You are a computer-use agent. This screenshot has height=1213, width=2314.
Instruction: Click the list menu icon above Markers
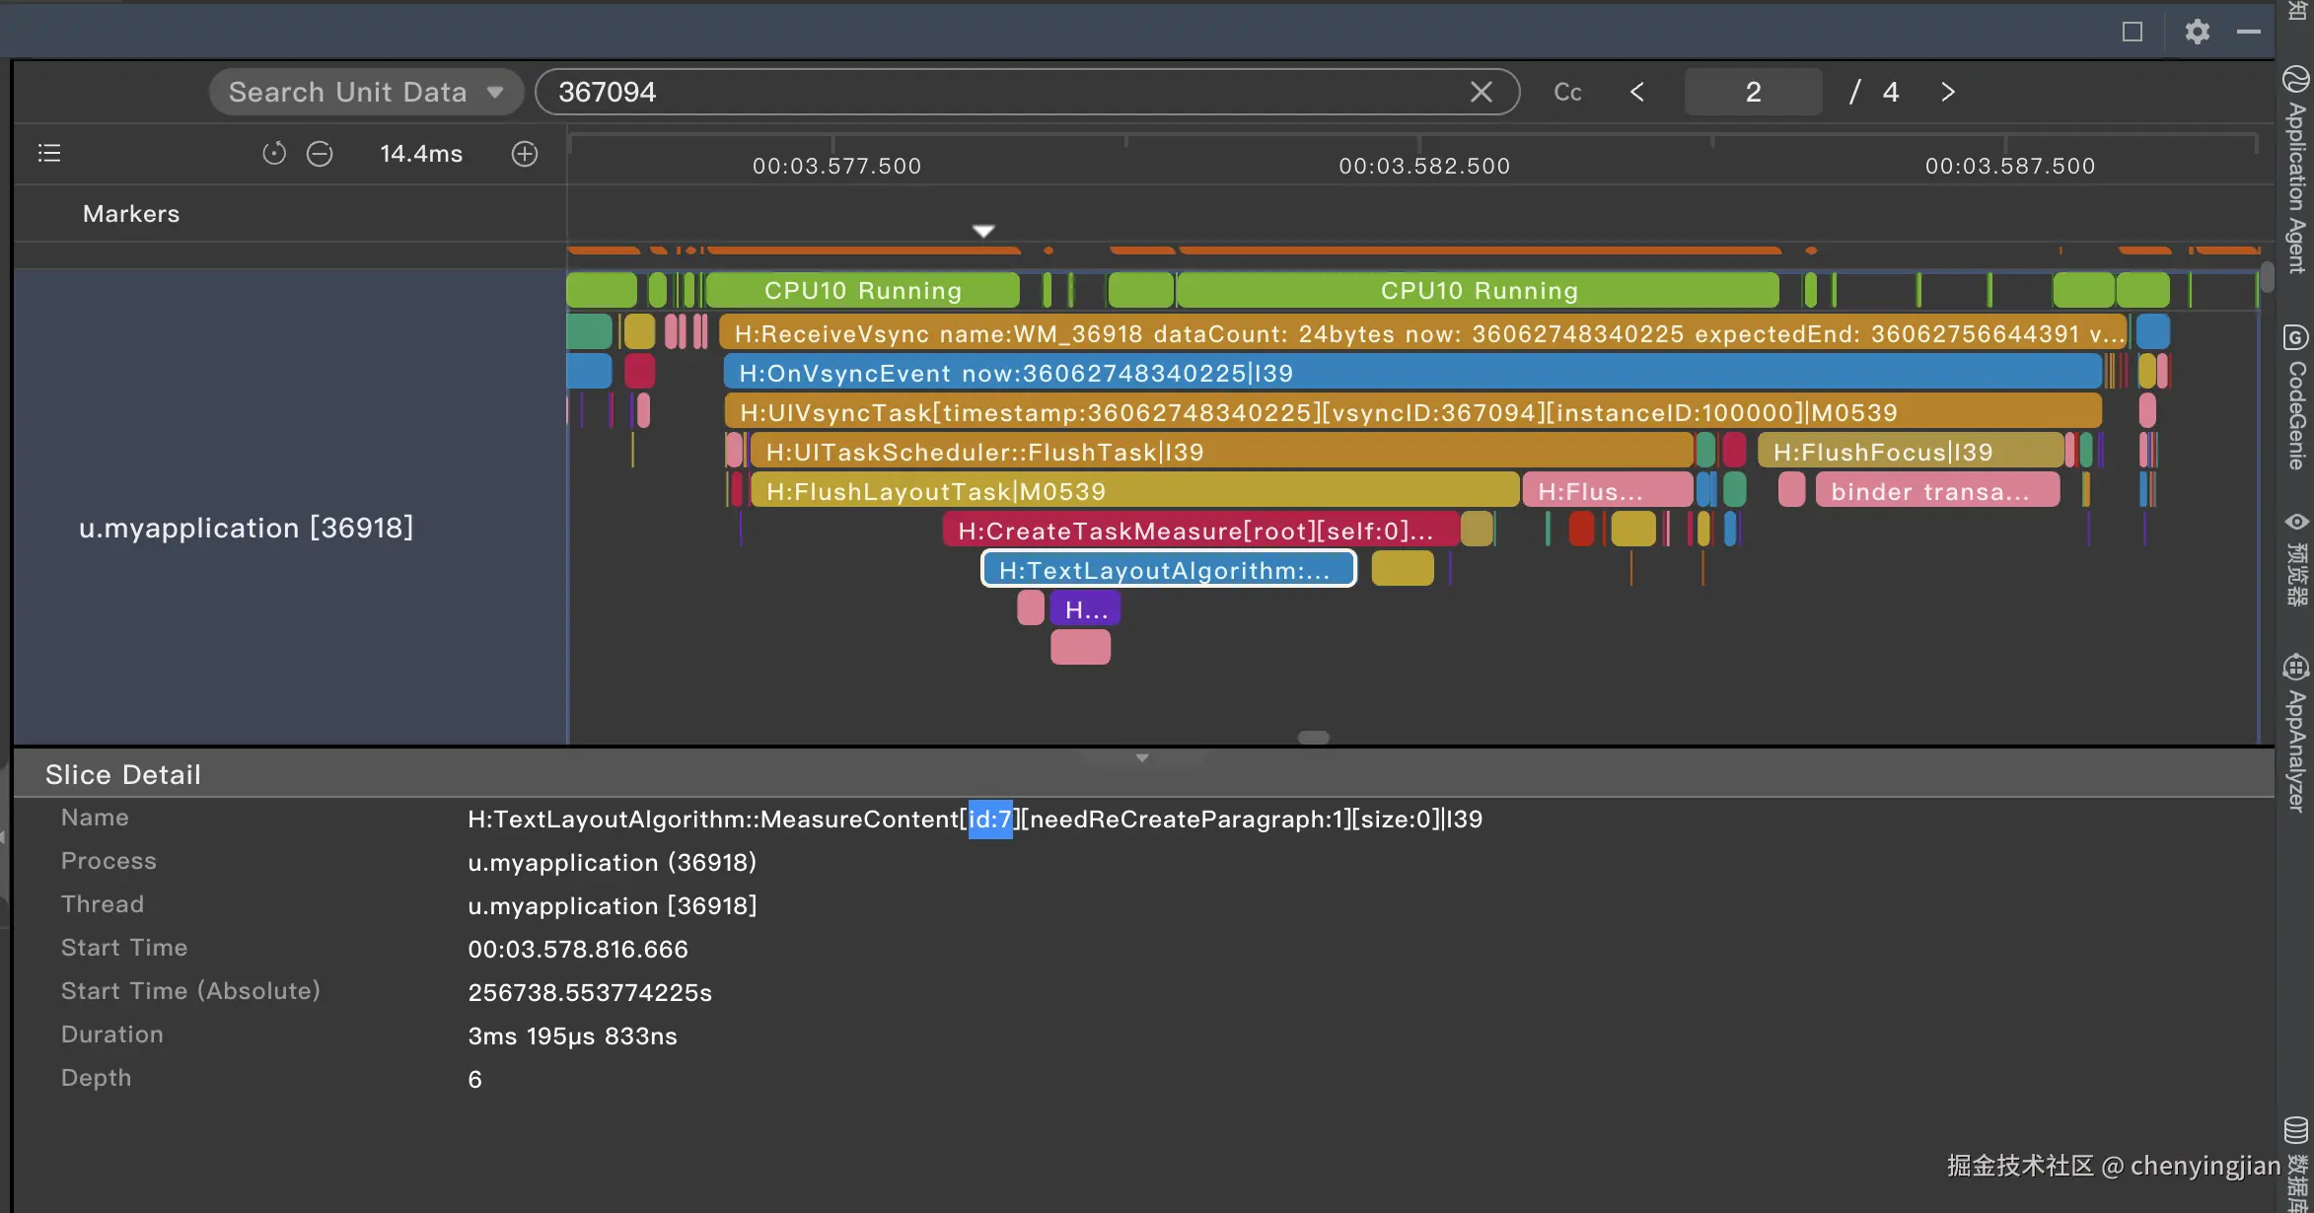(49, 153)
